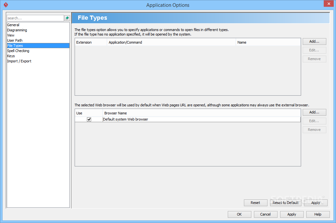Open the User Path options category
Screen dimensions: 336x223
[38, 40]
